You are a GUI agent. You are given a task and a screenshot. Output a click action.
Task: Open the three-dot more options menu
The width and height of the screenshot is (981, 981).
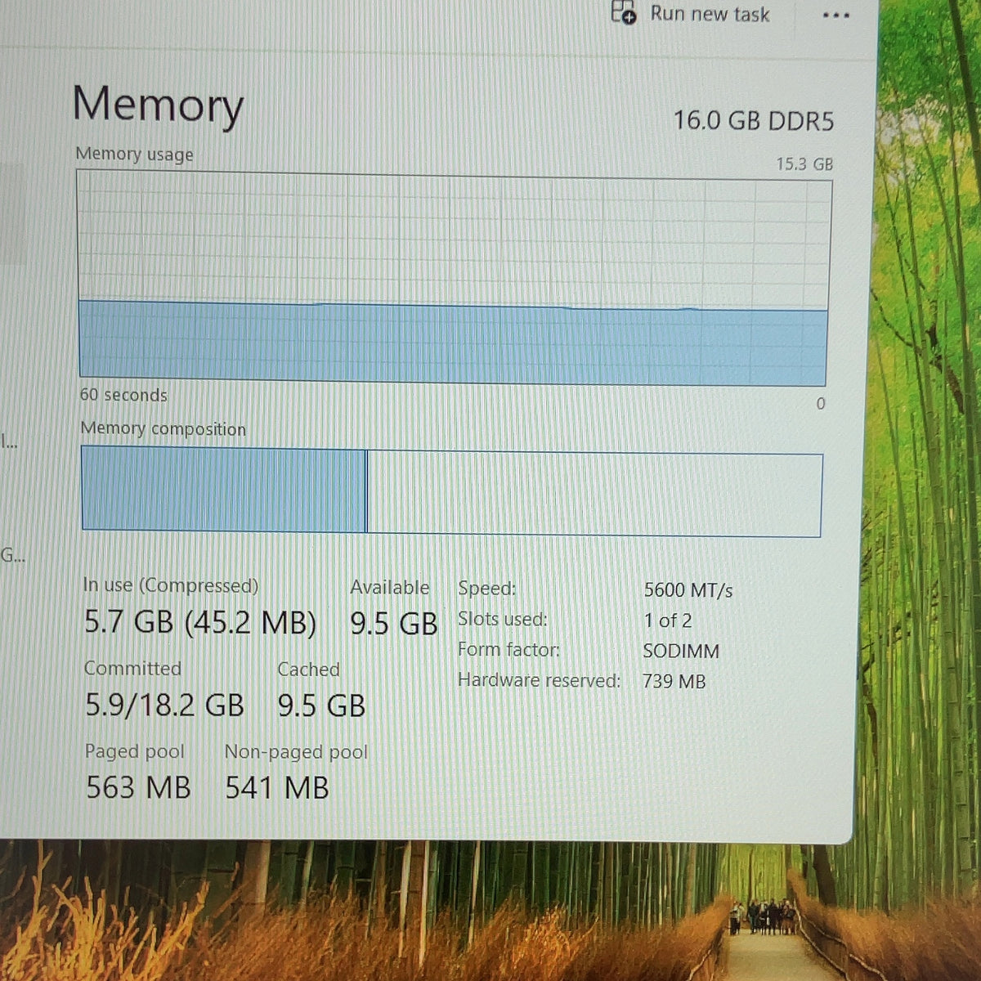click(835, 16)
